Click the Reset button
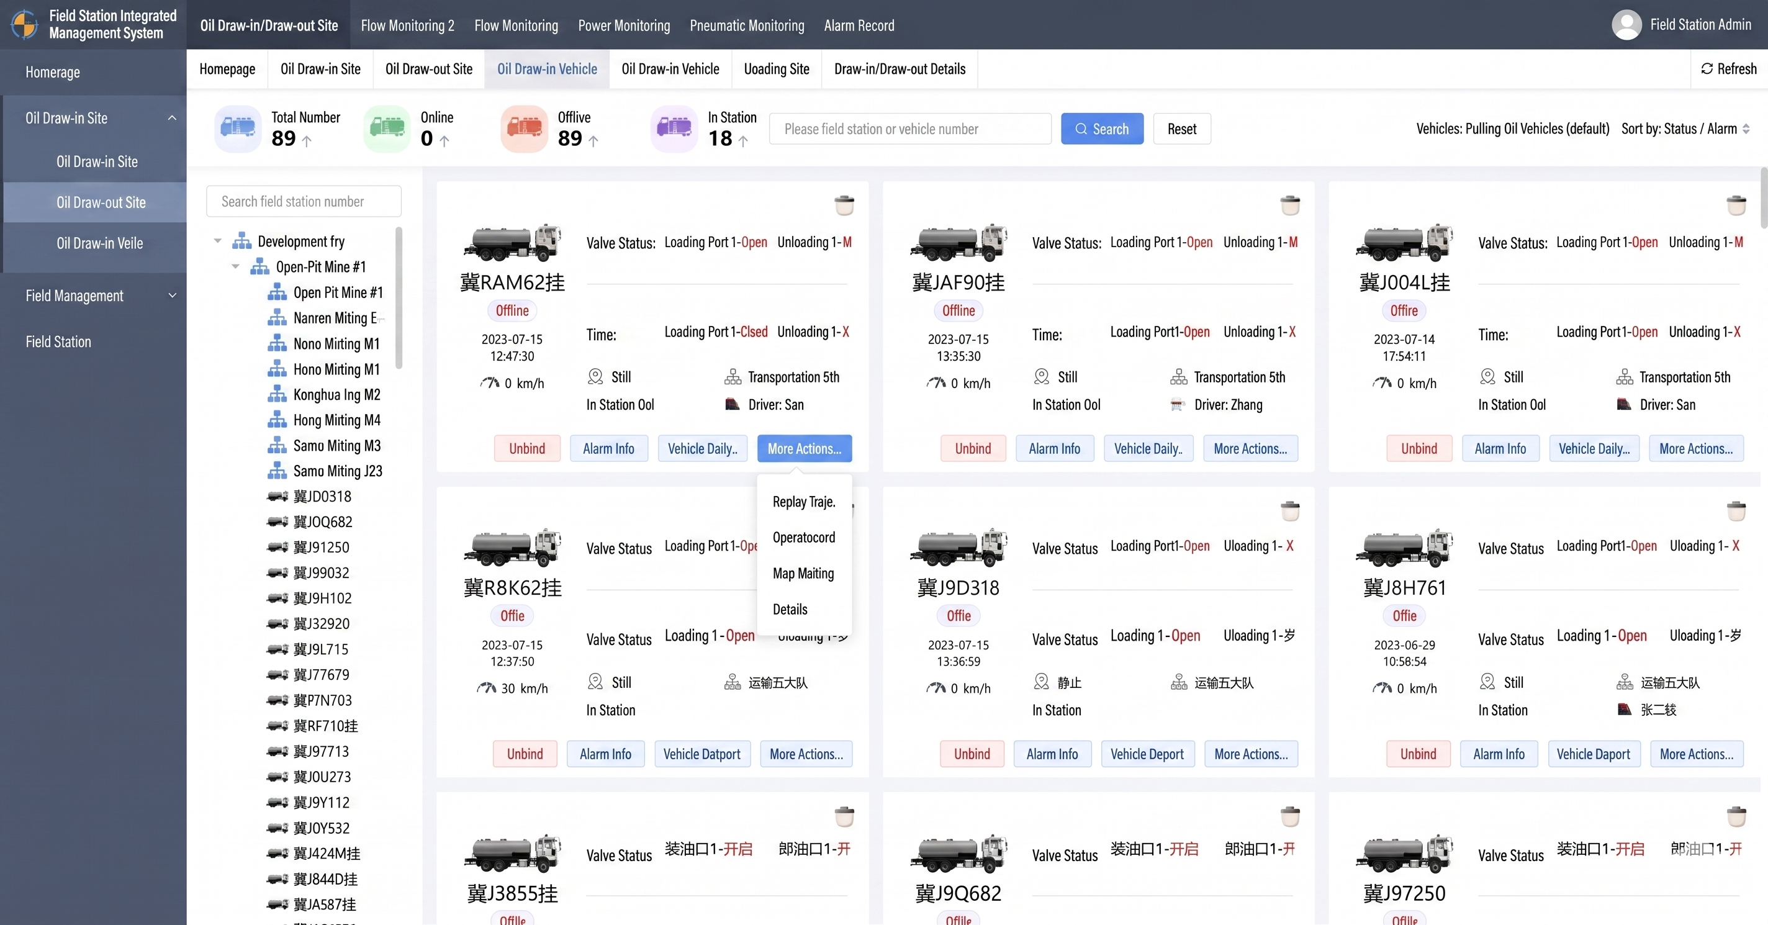Screen dimensions: 1768x925 (x=1182, y=129)
